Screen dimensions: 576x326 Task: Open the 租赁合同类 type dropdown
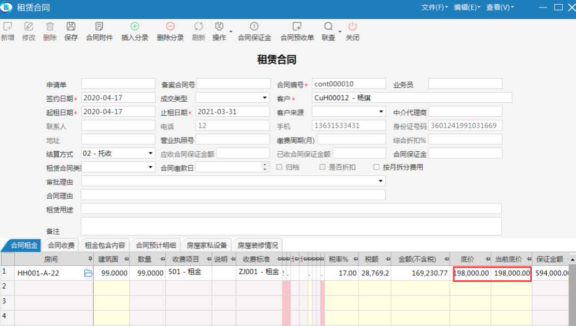click(150, 167)
